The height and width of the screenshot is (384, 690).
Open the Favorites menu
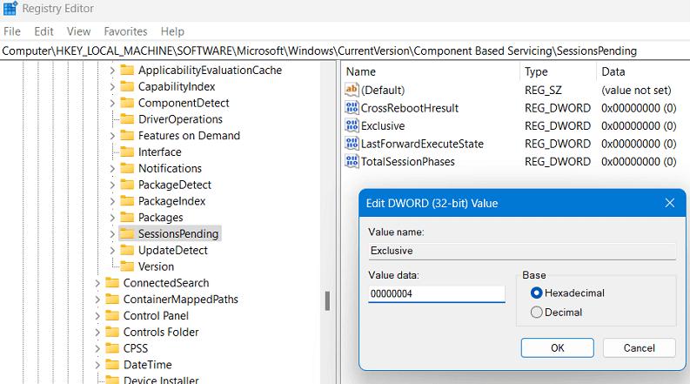pos(125,31)
